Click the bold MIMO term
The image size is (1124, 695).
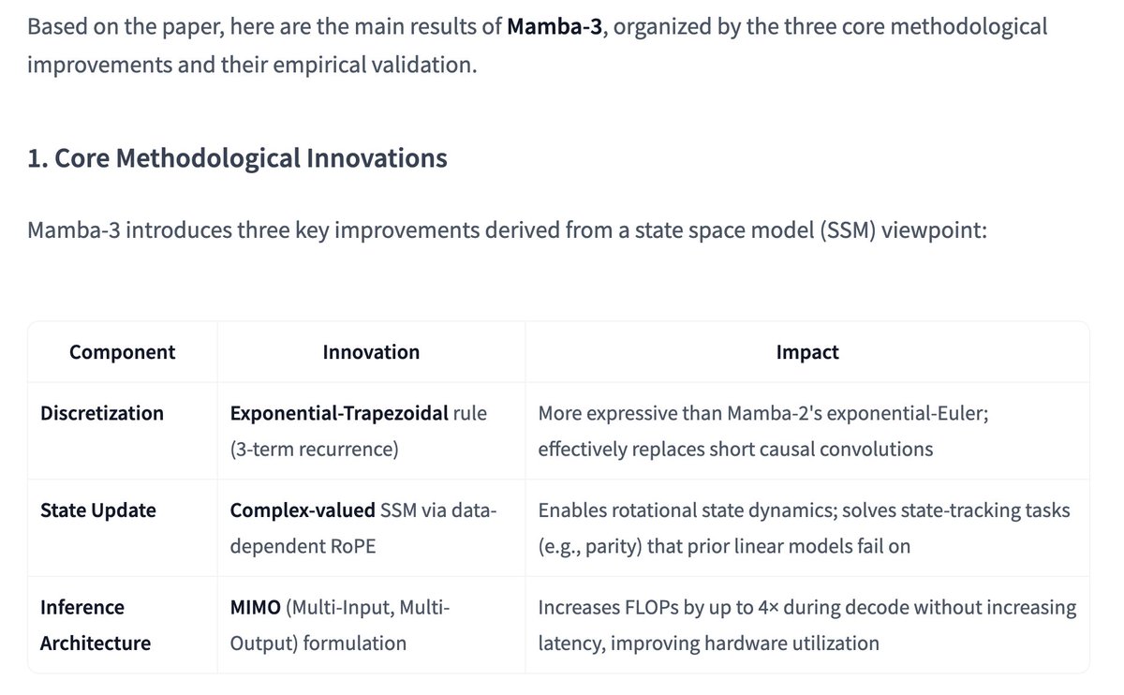pyautogui.click(x=256, y=608)
